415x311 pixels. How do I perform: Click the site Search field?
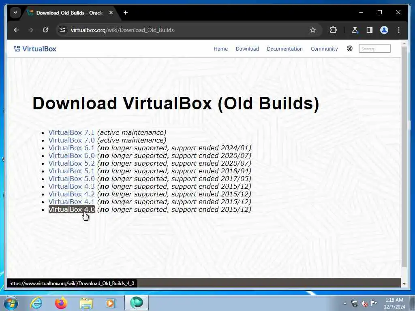[x=374, y=49]
